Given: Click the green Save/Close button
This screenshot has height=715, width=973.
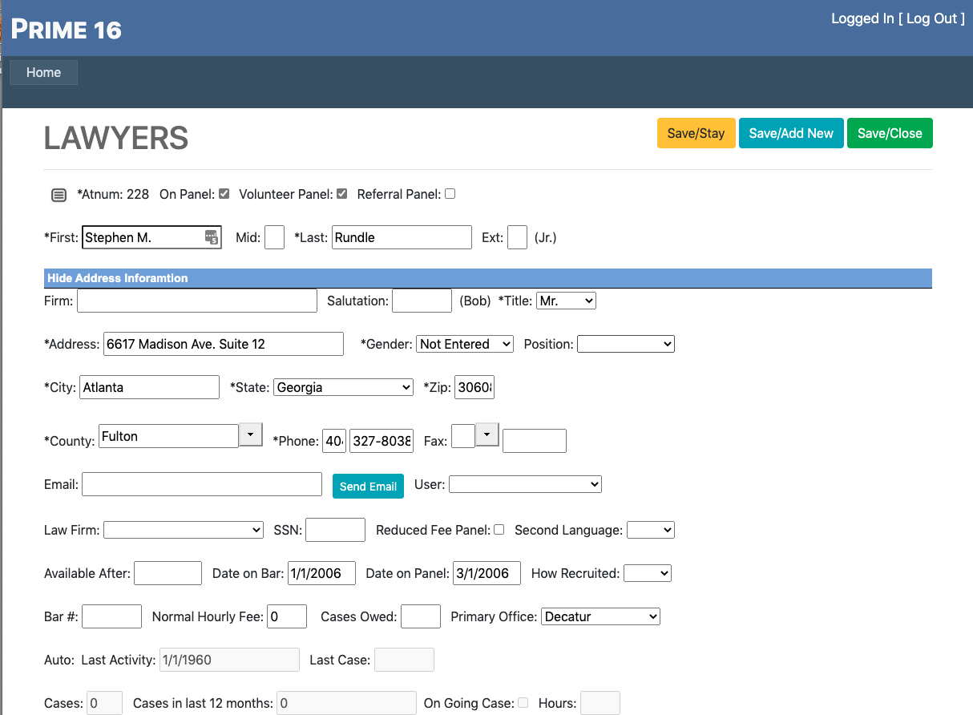Looking at the screenshot, I should click(x=890, y=133).
